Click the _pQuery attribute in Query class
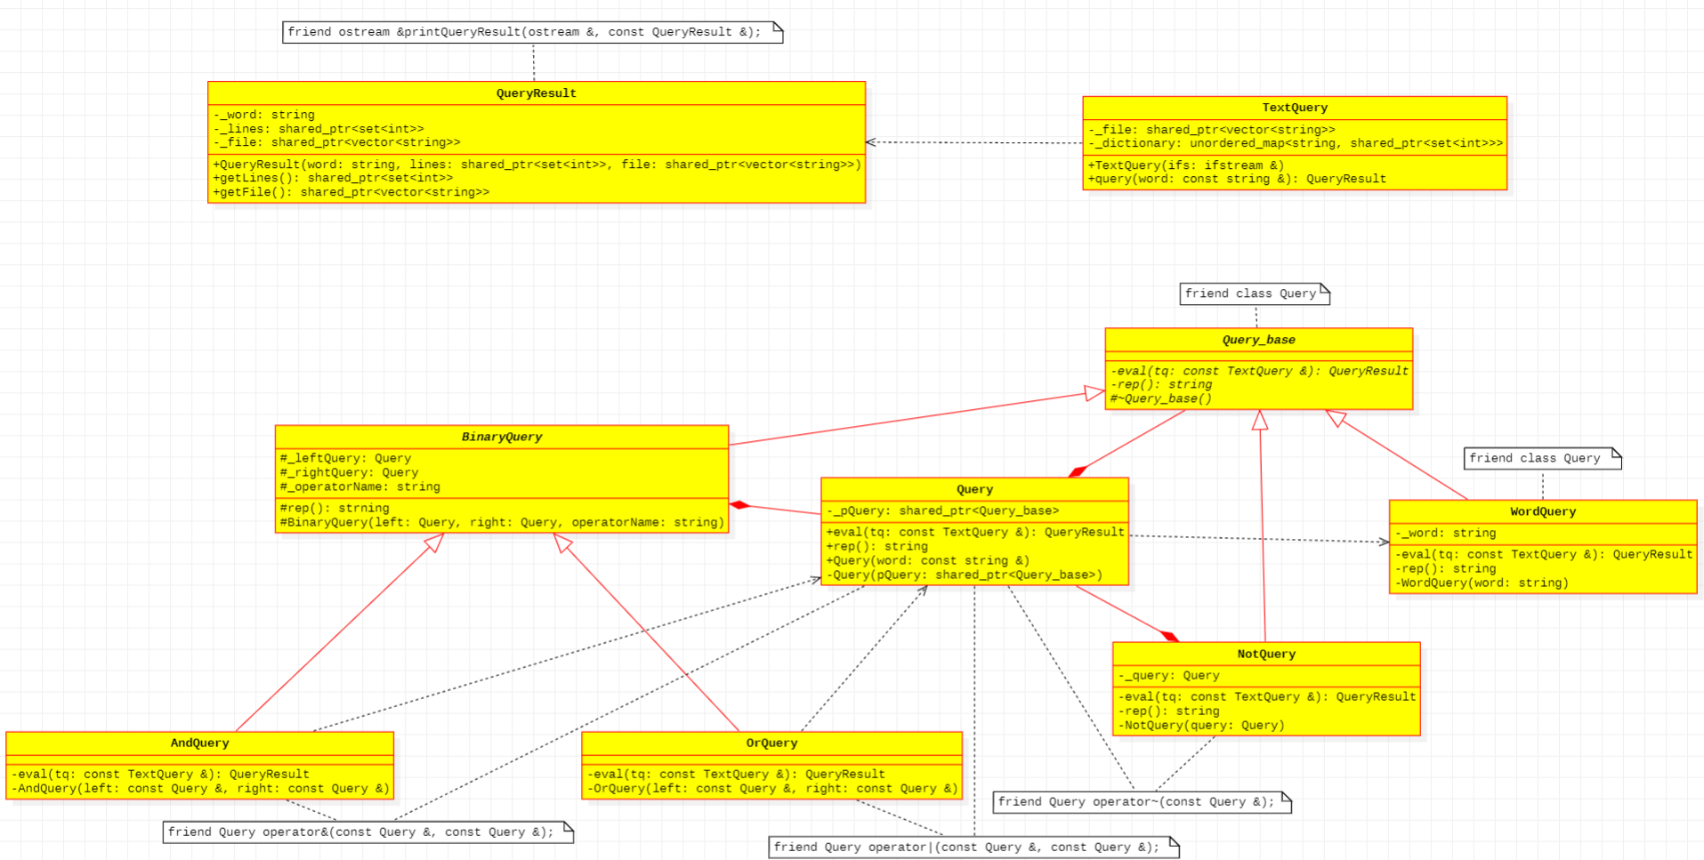Image resolution: width=1704 pixels, height=860 pixels. click(942, 510)
